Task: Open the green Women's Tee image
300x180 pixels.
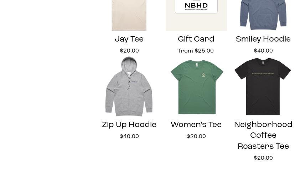Action: (x=196, y=86)
